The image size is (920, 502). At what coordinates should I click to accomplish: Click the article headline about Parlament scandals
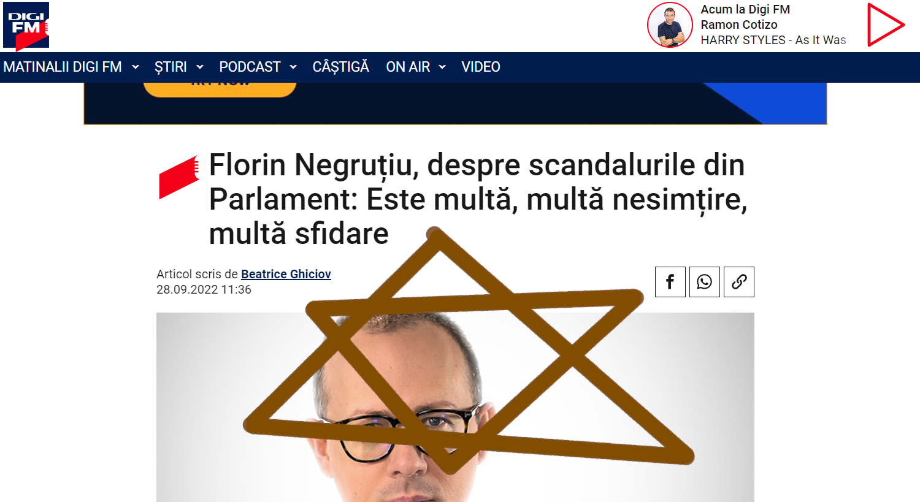tap(478, 199)
